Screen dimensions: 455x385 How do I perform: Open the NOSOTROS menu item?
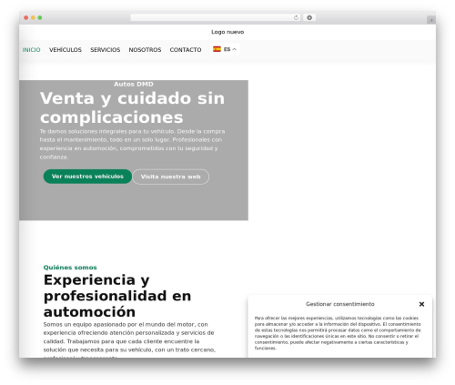click(145, 50)
